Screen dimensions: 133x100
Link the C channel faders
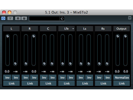click(48, 83)
